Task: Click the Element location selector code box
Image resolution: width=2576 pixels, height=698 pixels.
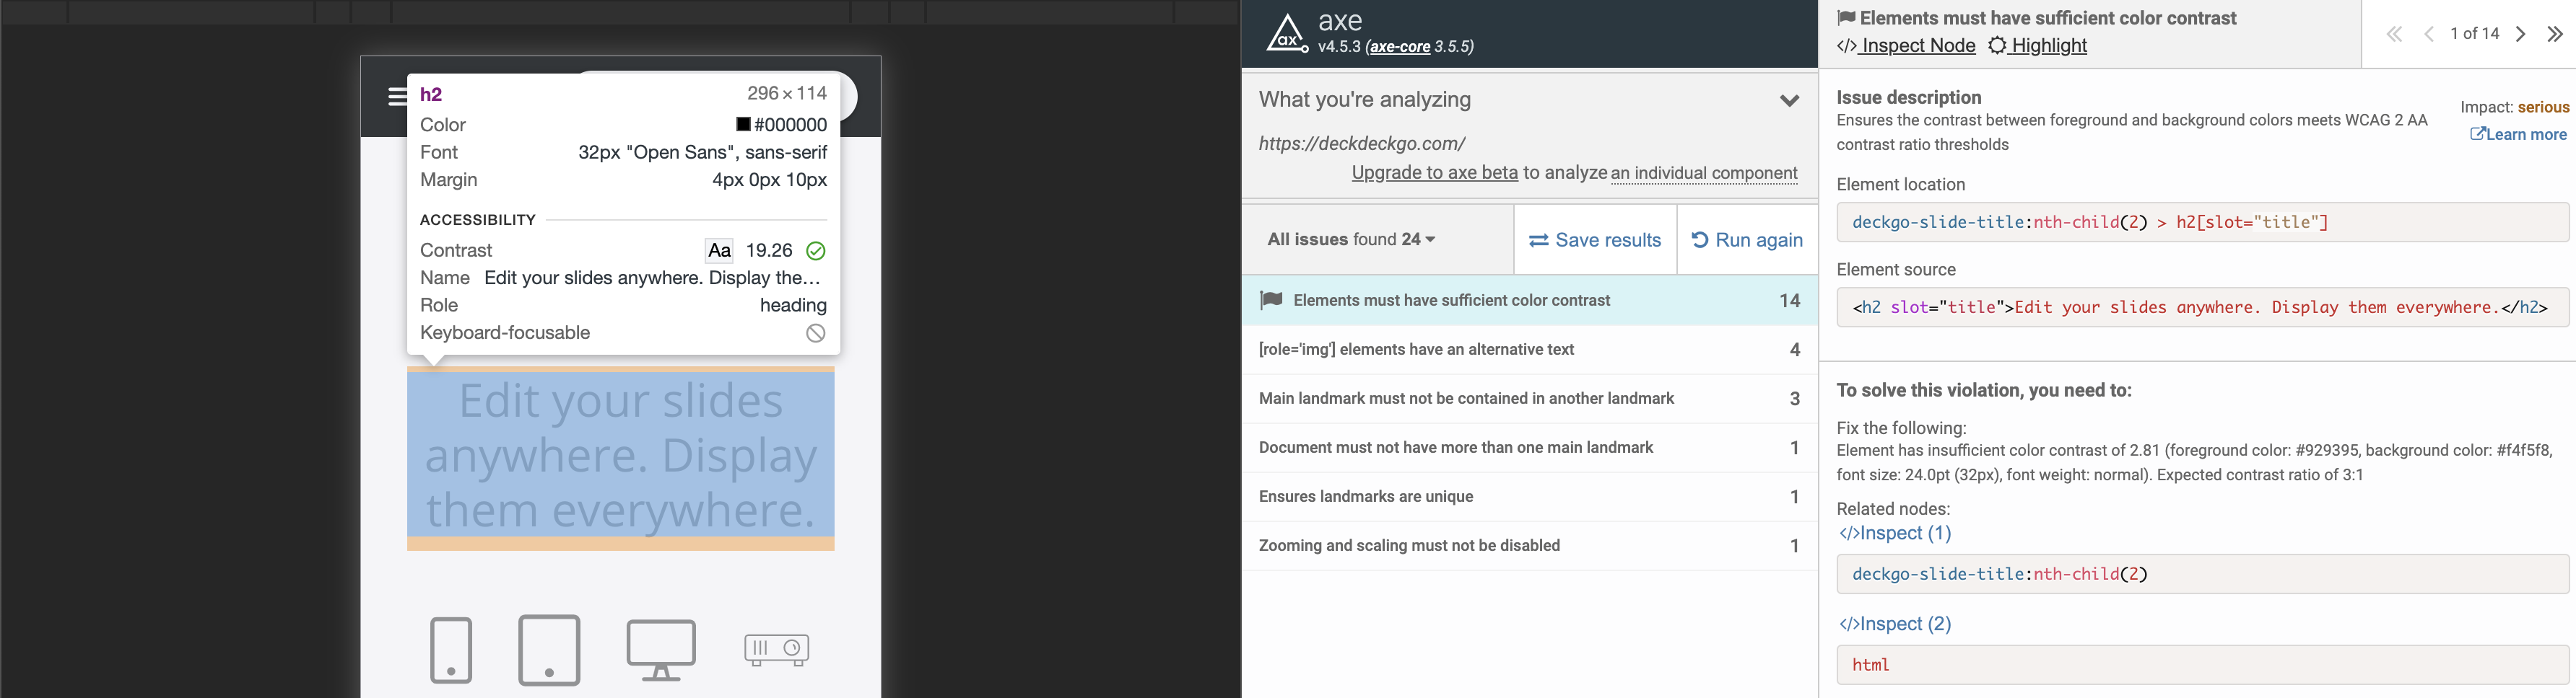Action: [x=2203, y=221]
